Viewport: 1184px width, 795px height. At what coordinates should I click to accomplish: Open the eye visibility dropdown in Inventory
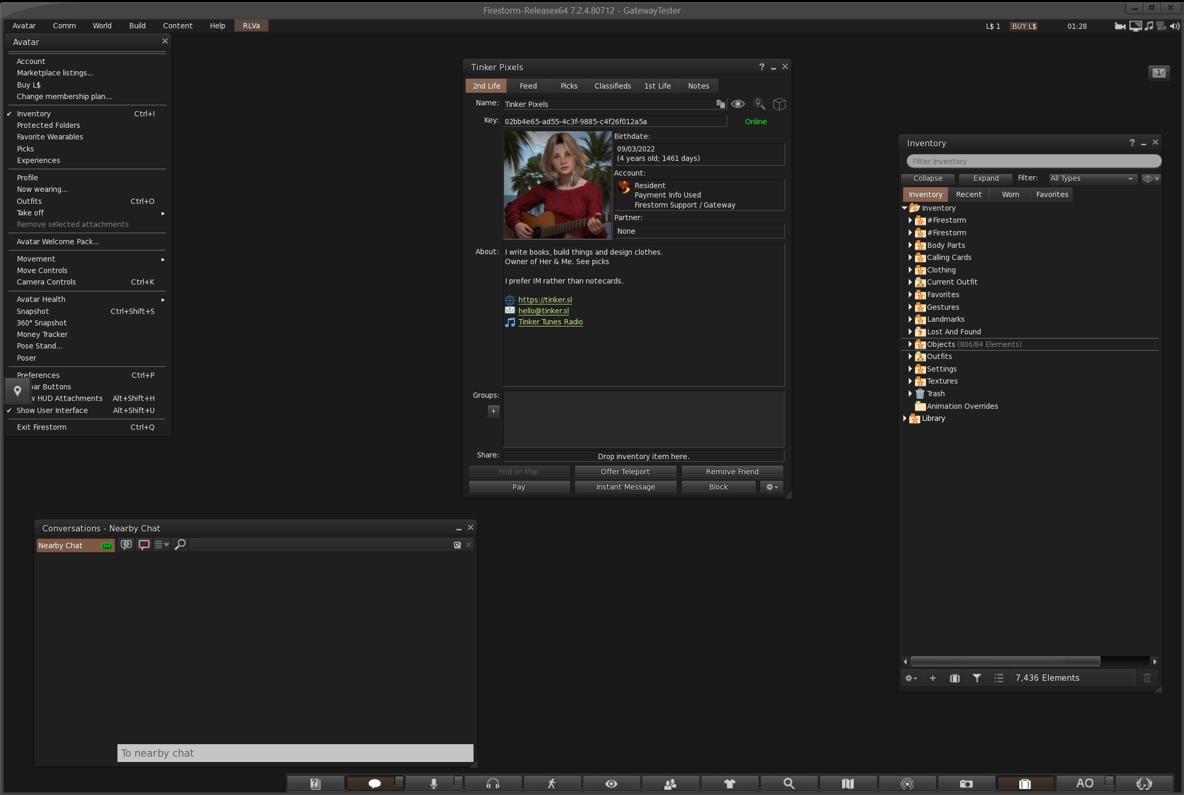(1150, 179)
